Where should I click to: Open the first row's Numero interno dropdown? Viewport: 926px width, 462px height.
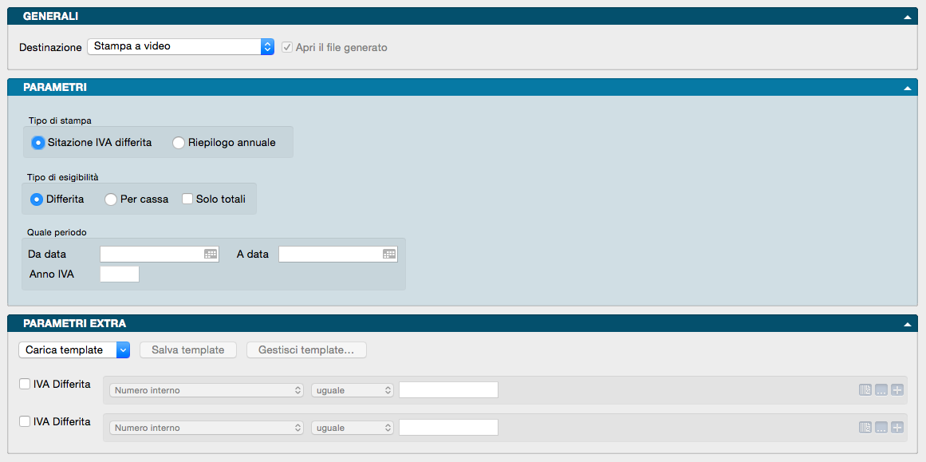[x=207, y=390]
